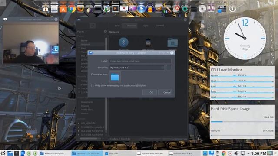Click the display configuration tray icon
Image resolution: width=278 pixels, height=156 pixels.
click(x=242, y=153)
